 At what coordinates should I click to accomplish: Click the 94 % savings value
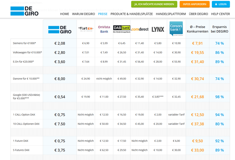tap(219, 115)
